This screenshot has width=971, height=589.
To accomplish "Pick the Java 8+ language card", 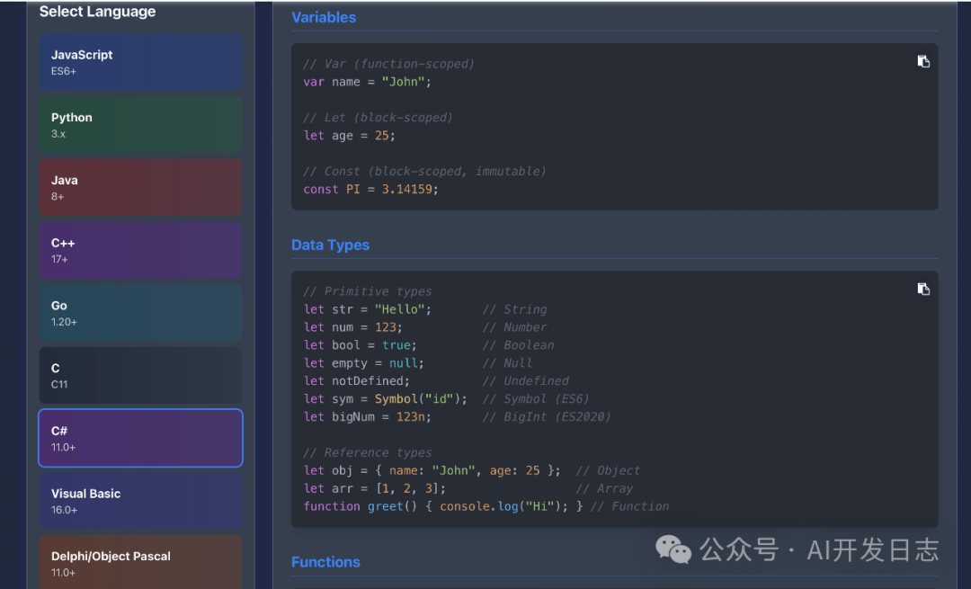I will pos(140,188).
